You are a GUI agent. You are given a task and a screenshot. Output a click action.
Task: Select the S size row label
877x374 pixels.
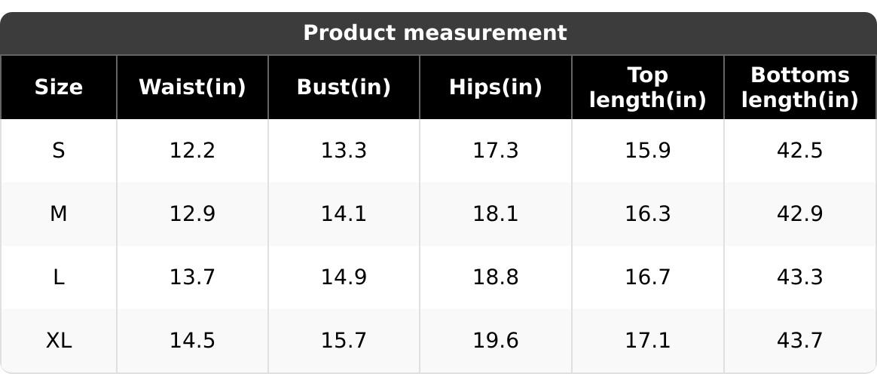[x=58, y=151]
